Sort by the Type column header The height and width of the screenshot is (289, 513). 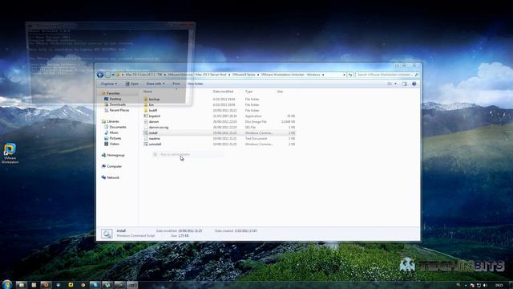click(x=248, y=92)
